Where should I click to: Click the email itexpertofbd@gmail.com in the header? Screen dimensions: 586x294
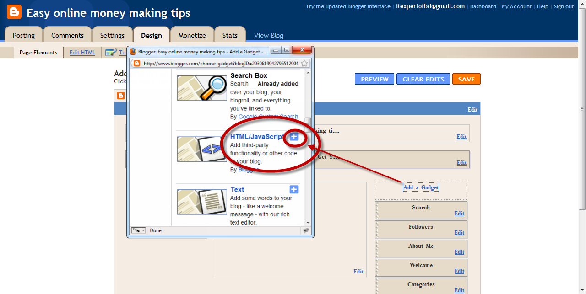click(x=430, y=6)
